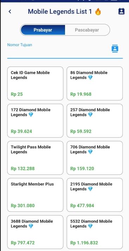The width and height of the screenshot is (129, 251).
Task: Tap the Mobile Legends List 1 title
Action: coord(60,12)
